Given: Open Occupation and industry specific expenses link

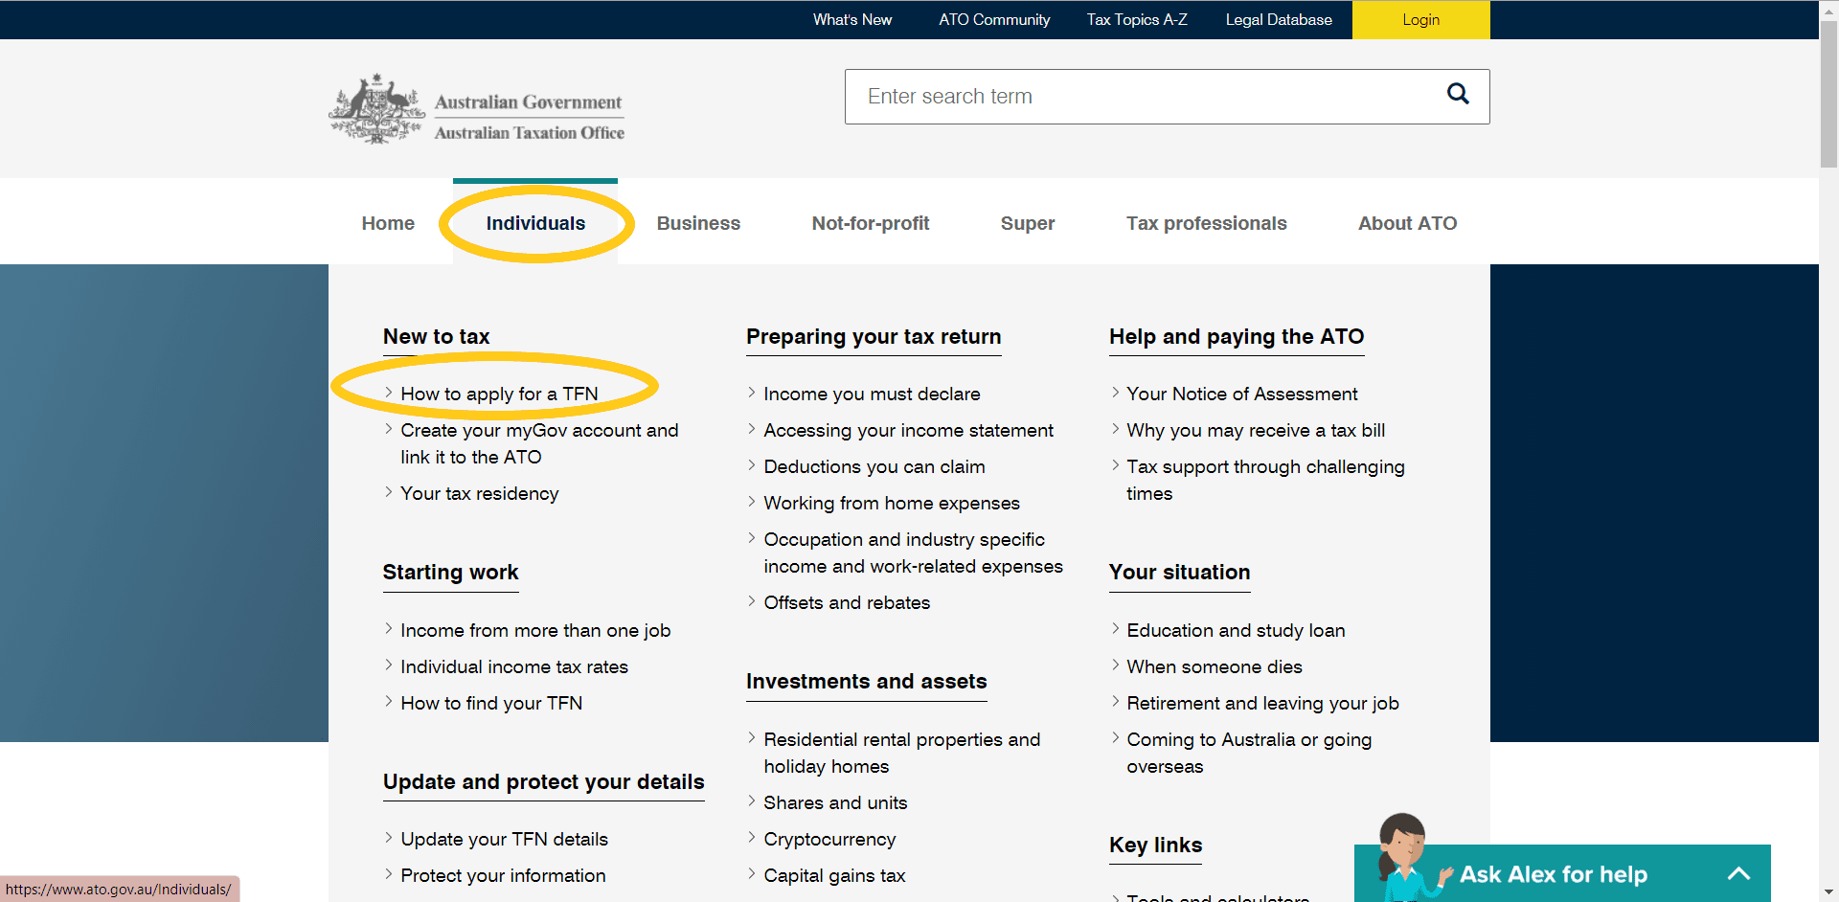Looking at the screenshot, I should 913,553.
